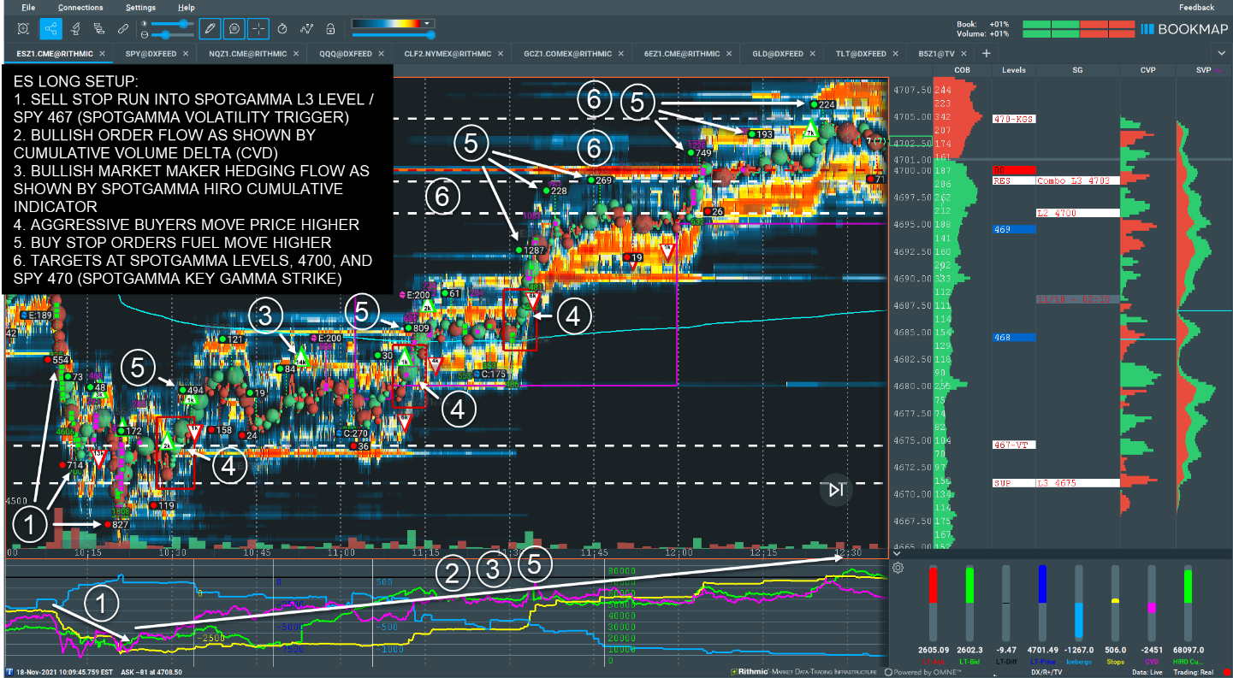This screenshot has width=1233, height=678.
Task: Toggle the crosshair tool
Action: 258,28
